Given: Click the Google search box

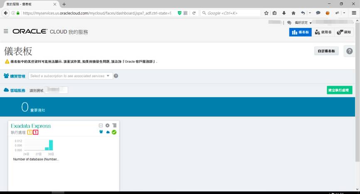Looking at the screenshot, I should pos(231,13).
